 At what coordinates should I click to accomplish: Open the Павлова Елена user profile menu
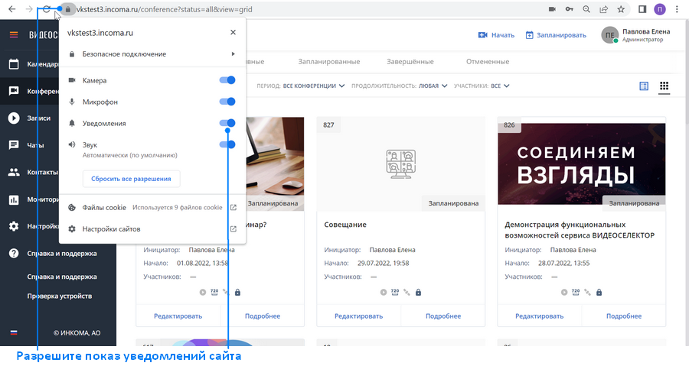pyautogui.click(x=635, y=35)
